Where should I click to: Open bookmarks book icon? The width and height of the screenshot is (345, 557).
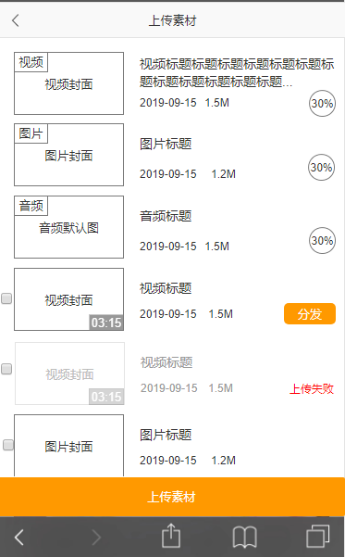[x=245, y=537]
